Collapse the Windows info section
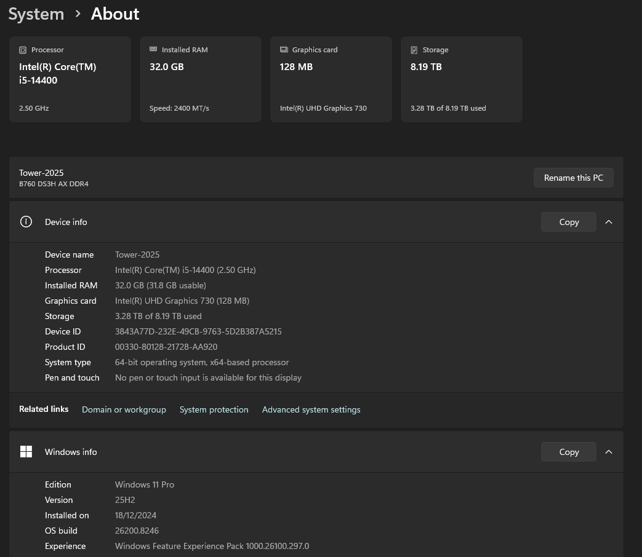The height and width of the screenshot is (557, 642). (609, 452)
